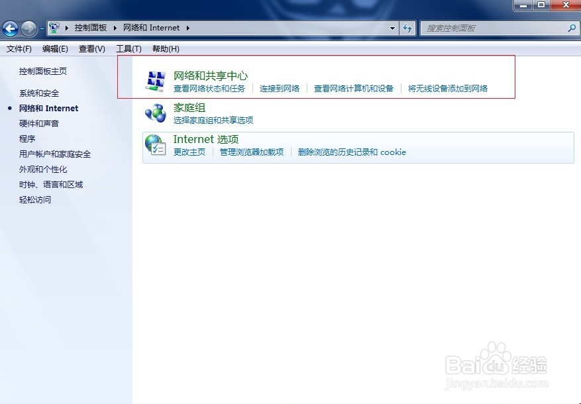Click the back navigation arrow
The image size is (581, 404).
(x=11, y=28)
